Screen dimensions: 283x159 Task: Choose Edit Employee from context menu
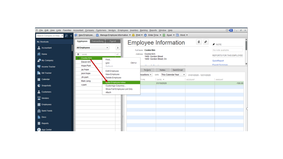[x=112, y=71]
